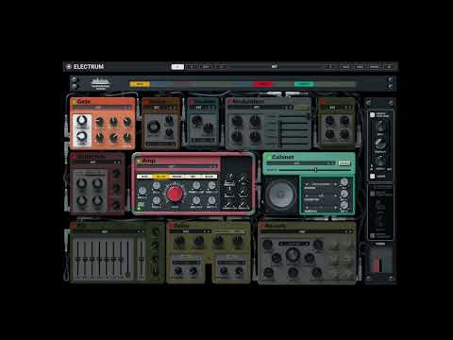Click top-left knob of dark red module

(x=82, y=183)
